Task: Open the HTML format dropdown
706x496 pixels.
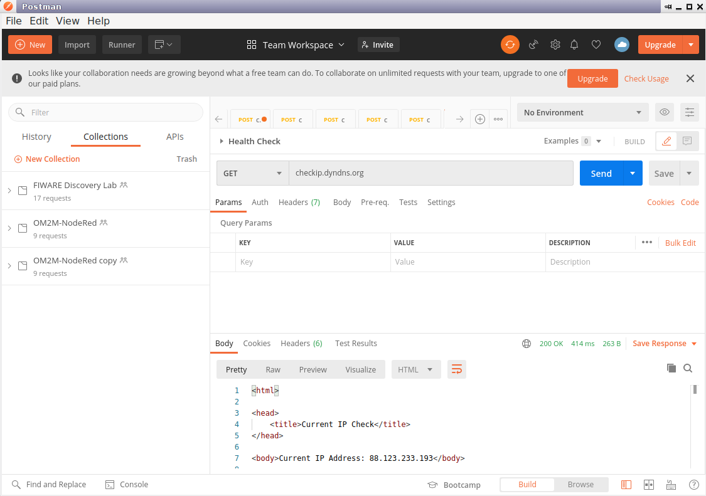Action: (415, 369)
